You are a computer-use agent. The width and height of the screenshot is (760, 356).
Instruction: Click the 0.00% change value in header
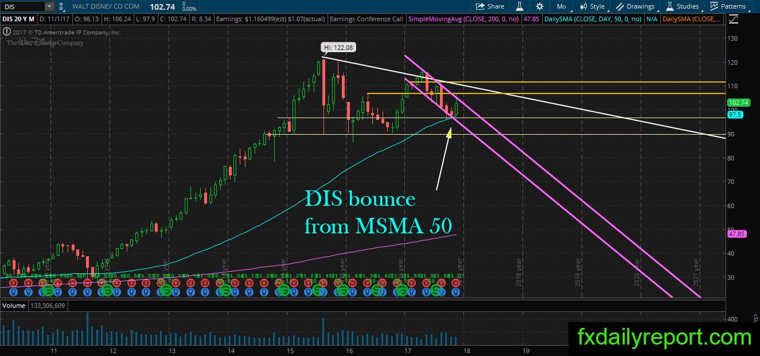coord(188,9)
